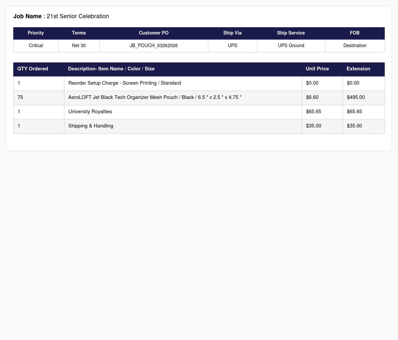Click the Extension header
This screenshot has height=340, width=398.
pos(364,69)
